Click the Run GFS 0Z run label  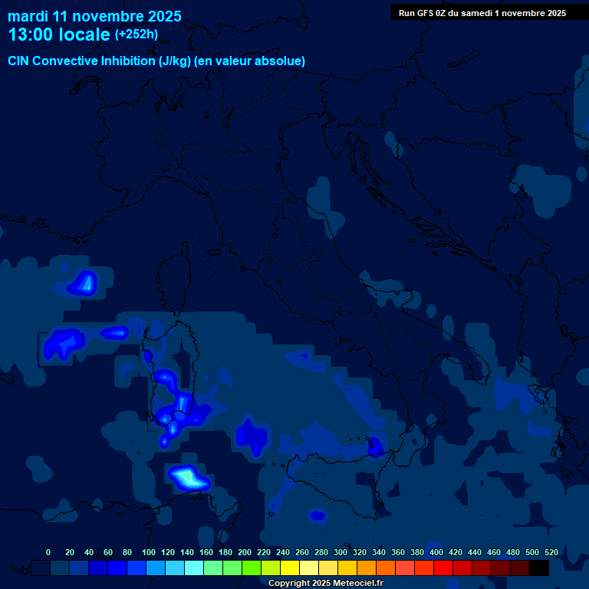pyautogui.click(x=482, y=13)
